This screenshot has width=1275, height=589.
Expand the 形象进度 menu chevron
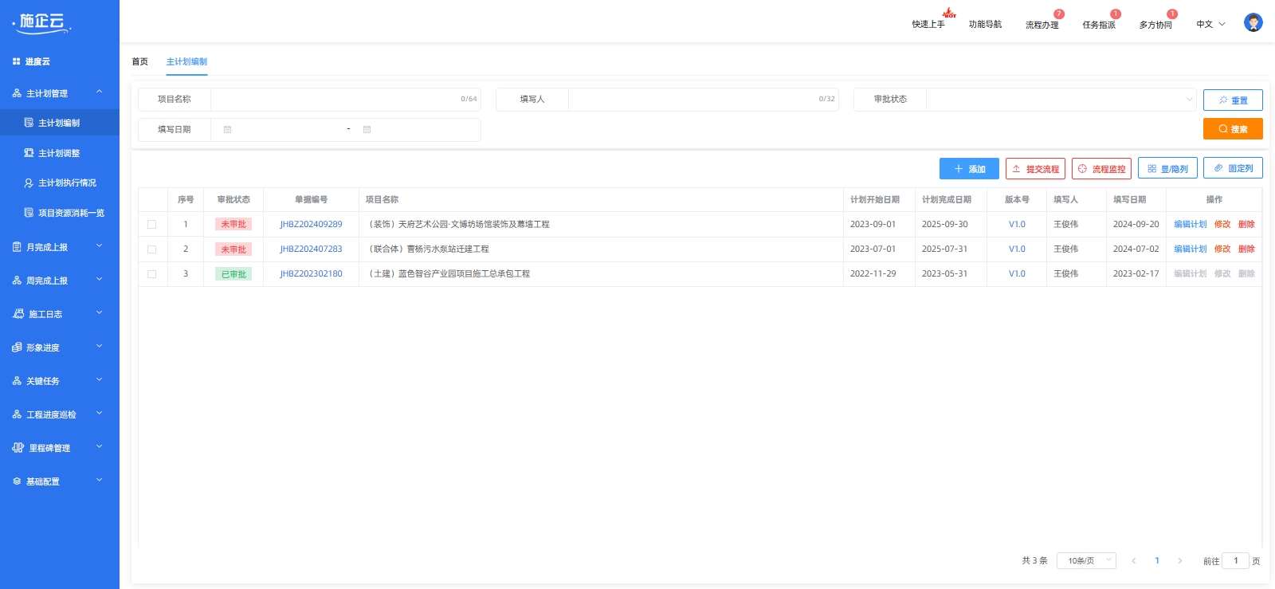coord(100,347)
